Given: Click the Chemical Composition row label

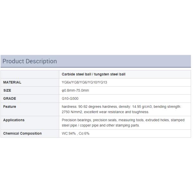Looking at the screenshot, I should point(22,133).
